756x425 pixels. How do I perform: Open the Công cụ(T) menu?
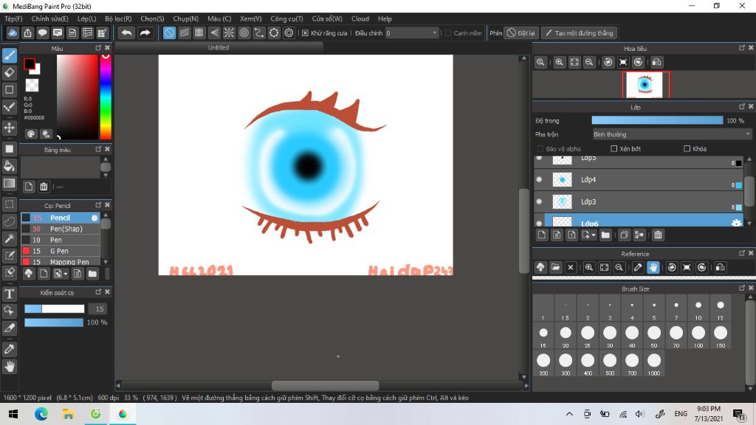286,18
